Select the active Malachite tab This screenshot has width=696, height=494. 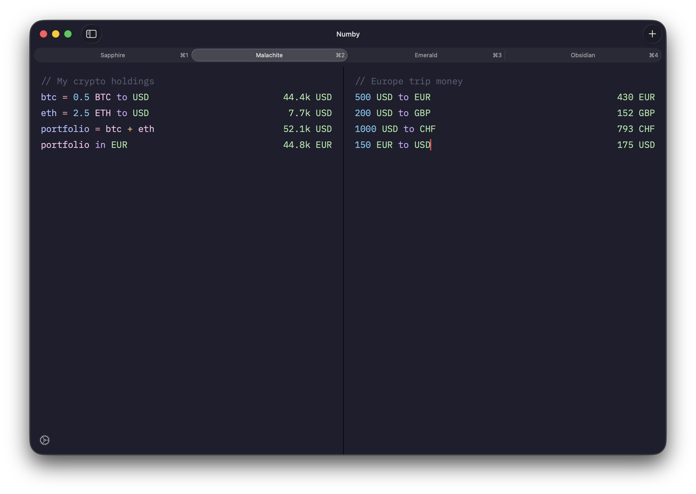269,55
